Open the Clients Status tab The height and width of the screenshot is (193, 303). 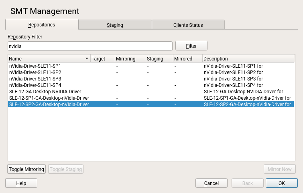[x=188, y=25]
